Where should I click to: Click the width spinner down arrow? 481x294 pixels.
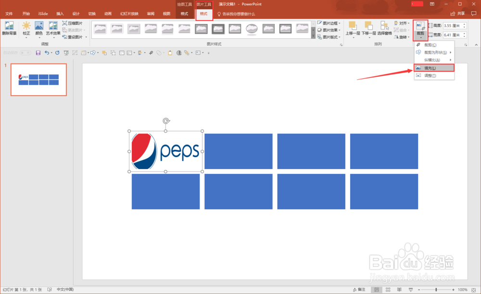[x=465, y=37]
